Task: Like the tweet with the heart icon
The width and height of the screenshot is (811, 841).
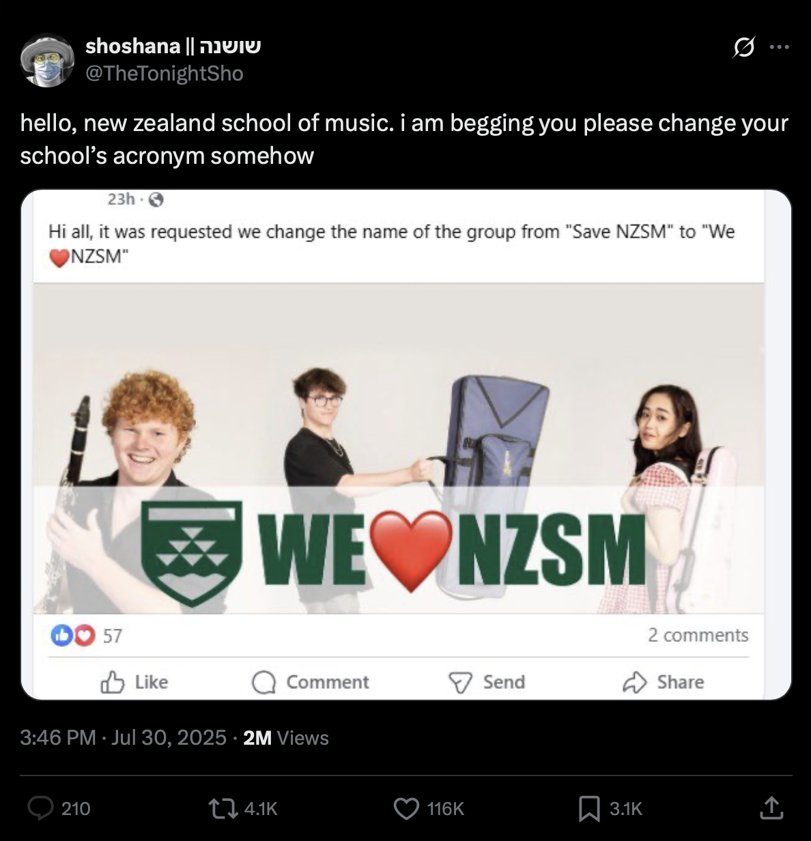Action: (406, 808)
